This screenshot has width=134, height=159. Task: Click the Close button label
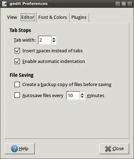[x=118, y=149]
